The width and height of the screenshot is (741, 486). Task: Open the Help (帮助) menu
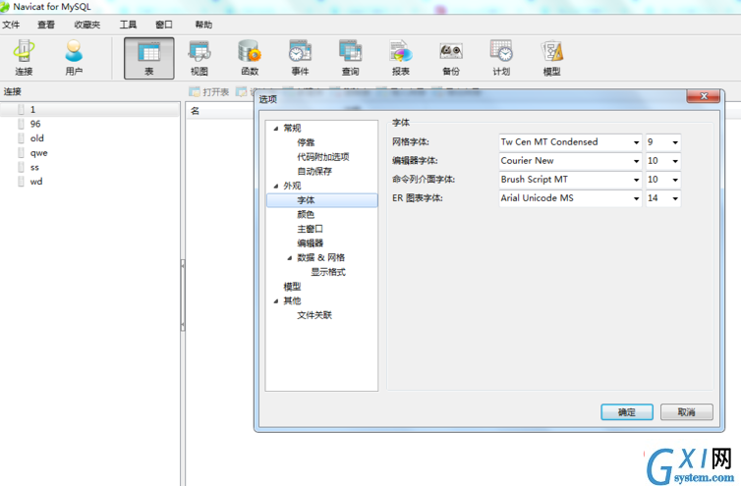click(x=203, y=25)
